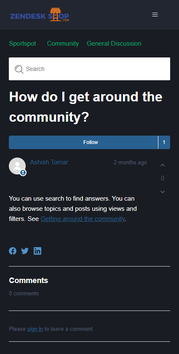The height and width of the screenshot is (354, 179).
Task: Click the 2 months ago timestamp
Action: click(130, 162)
